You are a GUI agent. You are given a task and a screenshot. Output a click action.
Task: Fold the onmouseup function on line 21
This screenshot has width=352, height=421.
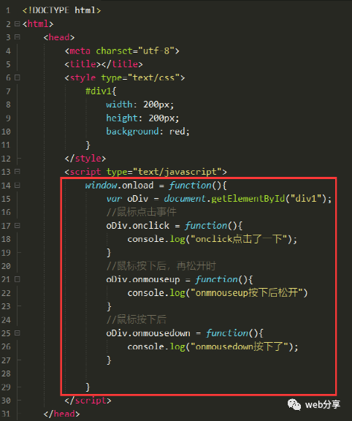(18, 279)
